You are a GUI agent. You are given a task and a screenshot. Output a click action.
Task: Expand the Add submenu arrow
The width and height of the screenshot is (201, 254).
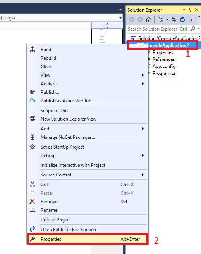(143, 129)
